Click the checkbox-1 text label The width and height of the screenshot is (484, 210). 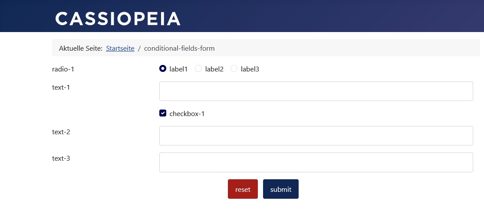pos(187,114)
